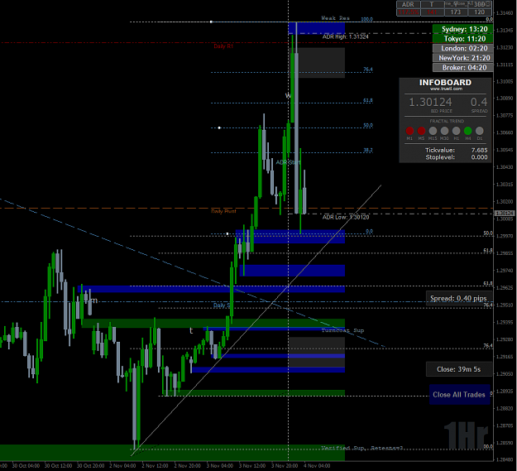Click the Verified Sup zone label
Image resolution: width=517 pixels, height=471 pixels.
362,448
